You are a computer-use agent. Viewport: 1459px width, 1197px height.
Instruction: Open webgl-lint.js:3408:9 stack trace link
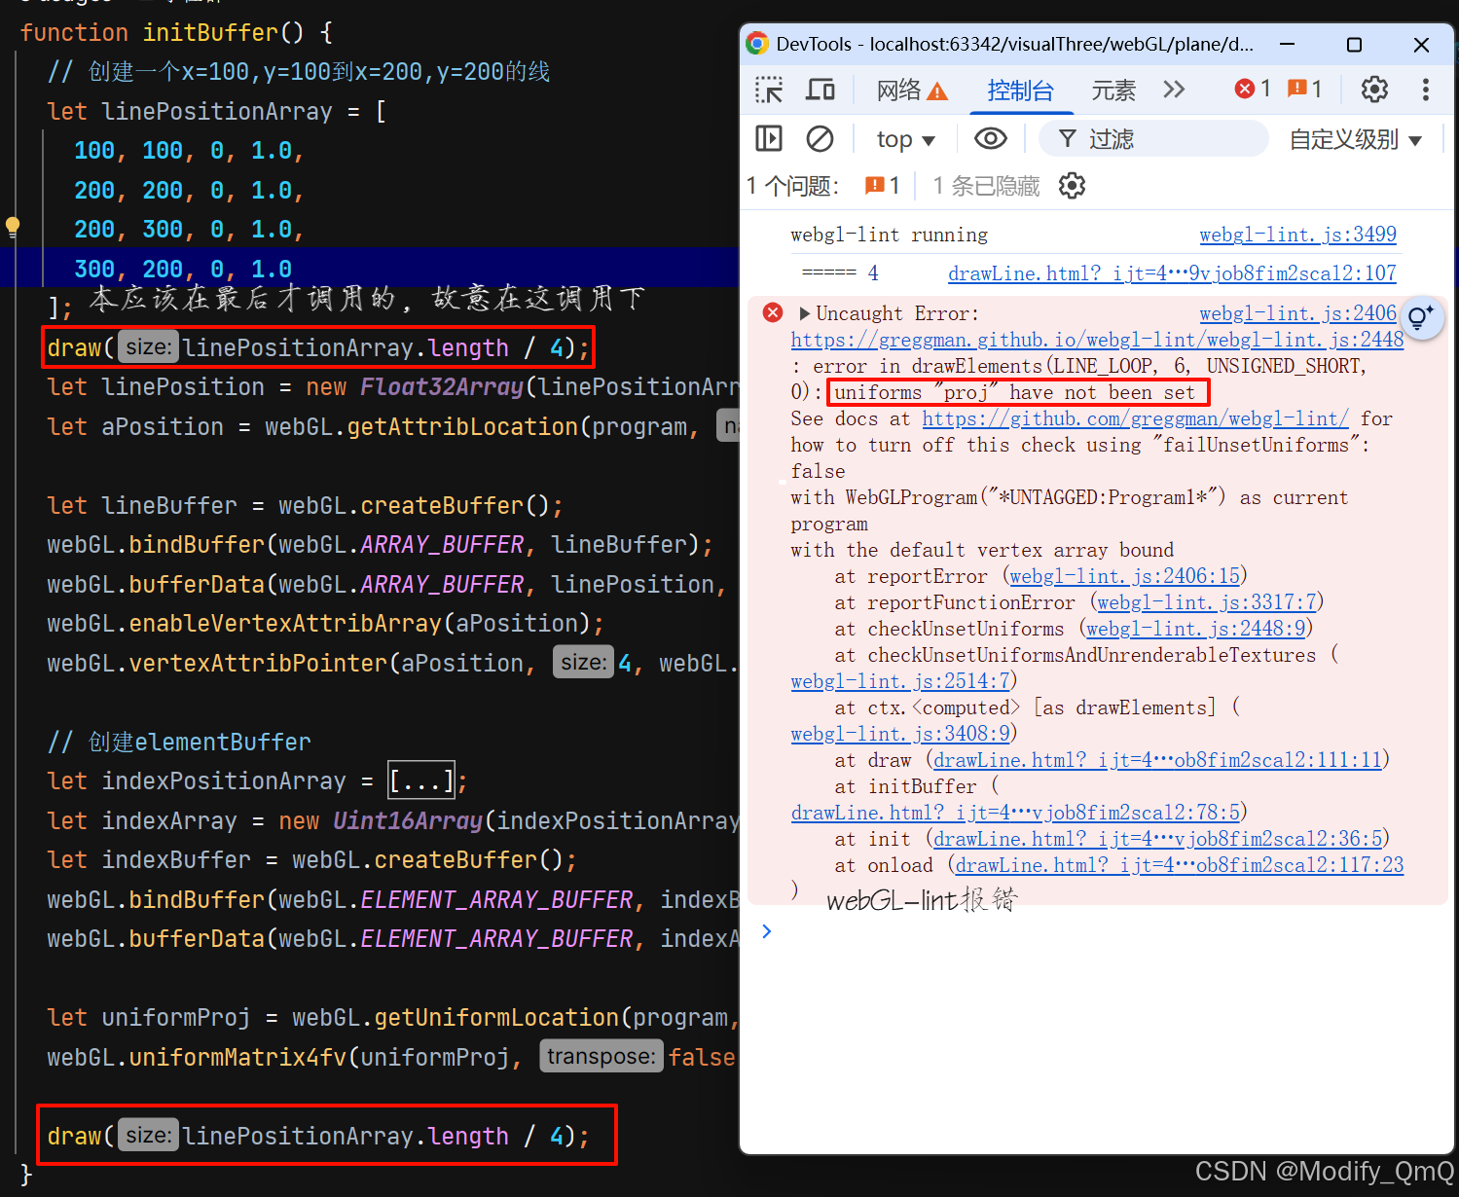click(900, 734)
